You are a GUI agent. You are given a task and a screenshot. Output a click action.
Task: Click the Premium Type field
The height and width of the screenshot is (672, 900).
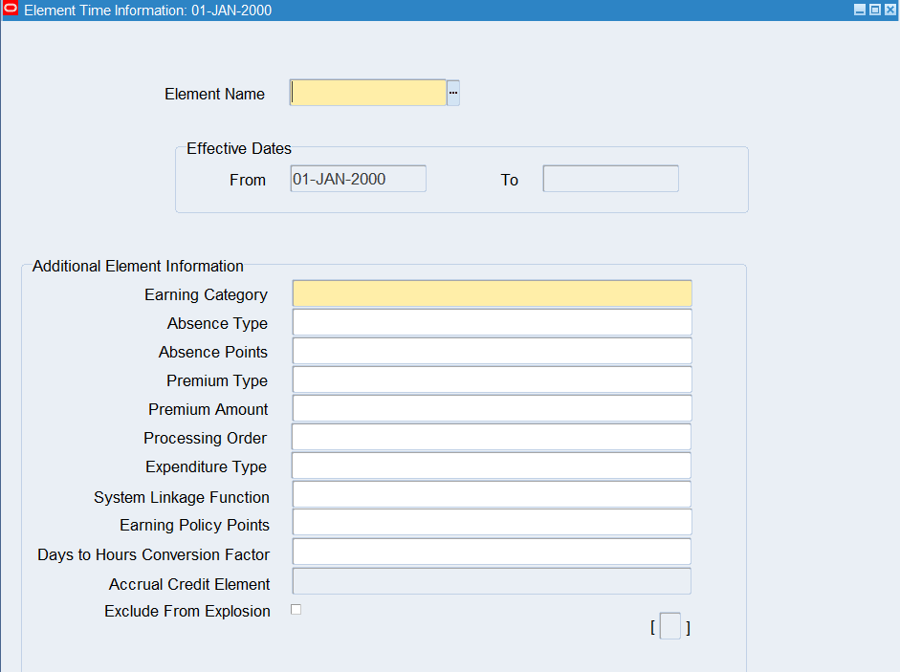[x=492, y=379]
